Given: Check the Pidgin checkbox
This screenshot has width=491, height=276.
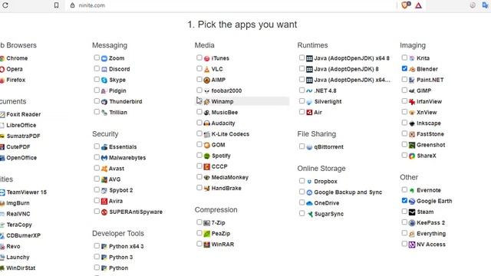Looking at the screenshot, I should click(x=97, y=90).
